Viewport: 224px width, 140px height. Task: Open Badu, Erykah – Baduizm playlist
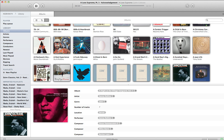click(x=14, y=85)
